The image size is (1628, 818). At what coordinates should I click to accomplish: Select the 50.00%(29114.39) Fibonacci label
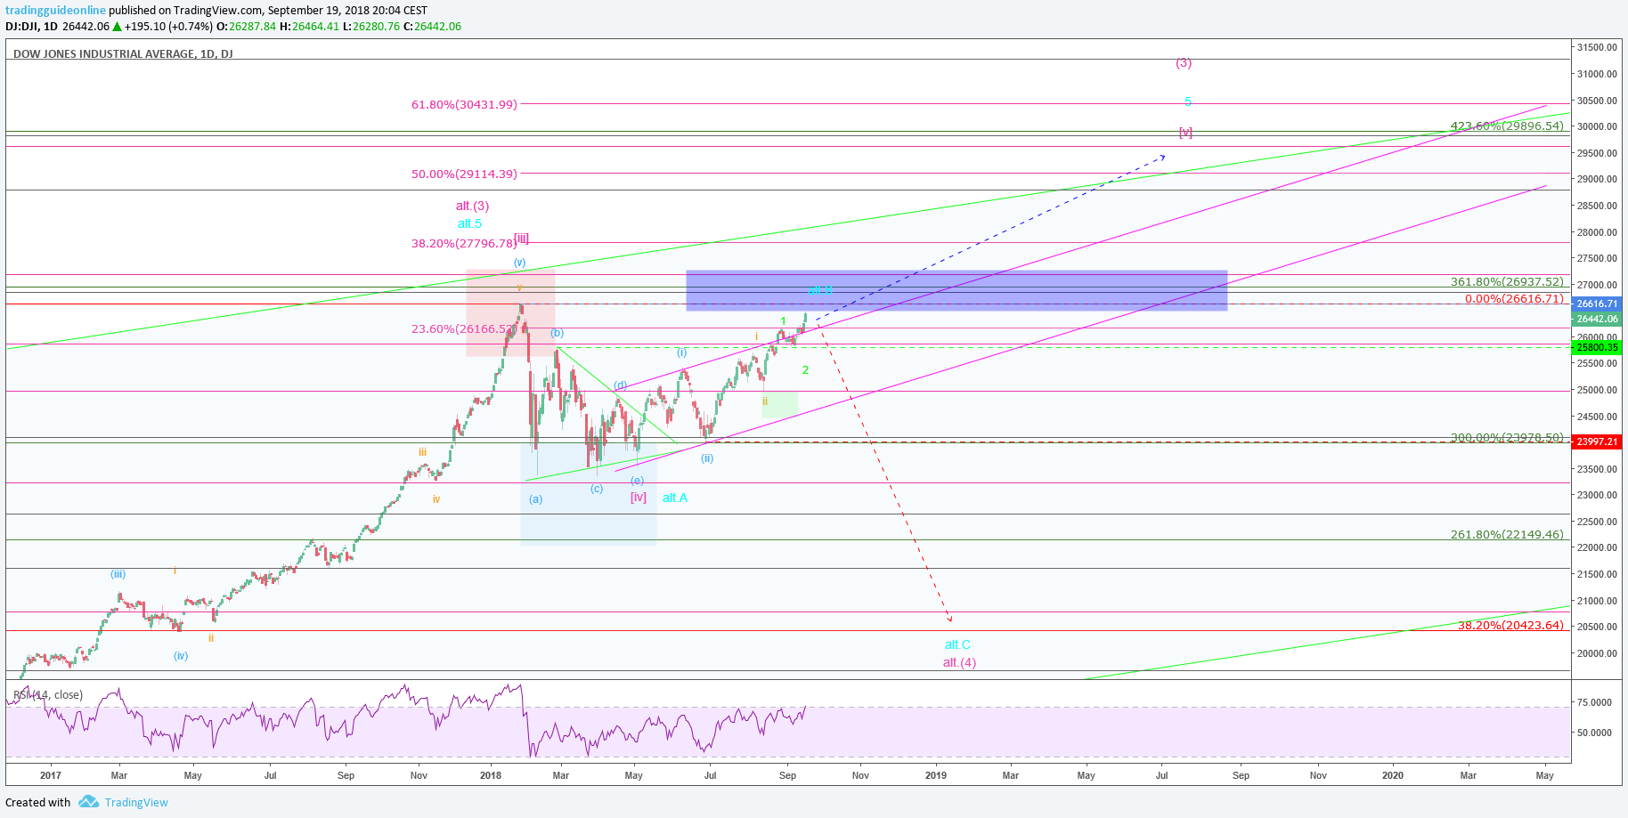pos(464,174)
